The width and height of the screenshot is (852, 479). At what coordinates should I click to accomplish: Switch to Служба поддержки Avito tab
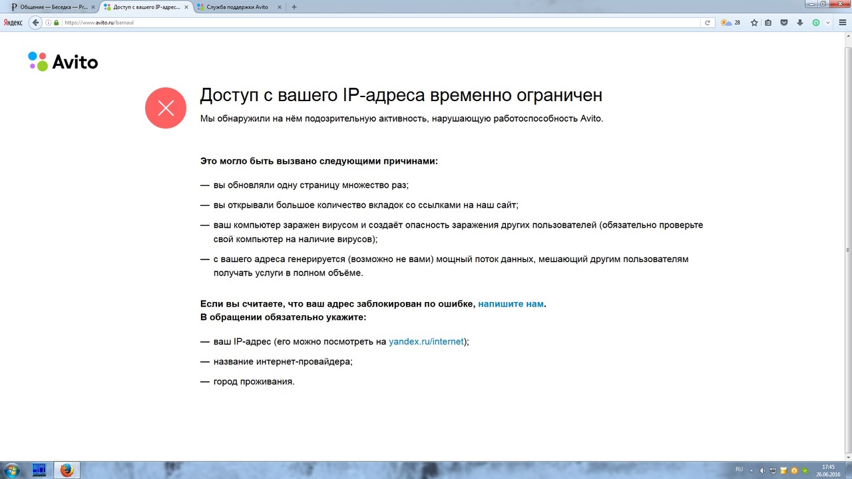(x=240, y=7)
